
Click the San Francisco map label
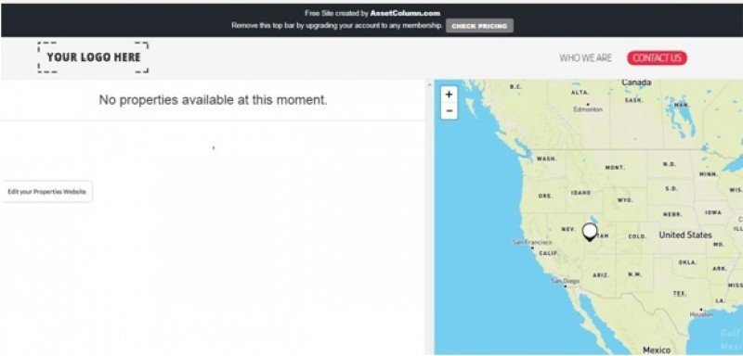pos(532,242)
